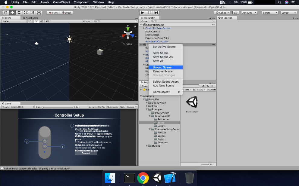Choose Save Scene As
Image resolution: width=299 pixels, height=186 pixels.
tap(165, 57)
